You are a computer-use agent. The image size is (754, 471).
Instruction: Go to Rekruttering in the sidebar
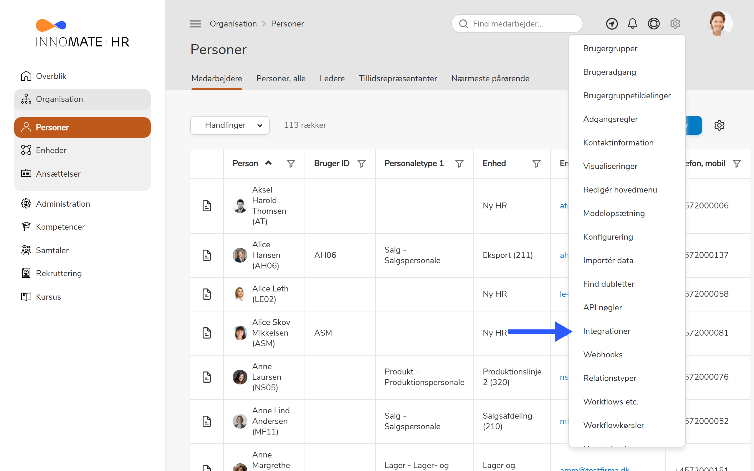coord(59,273)
